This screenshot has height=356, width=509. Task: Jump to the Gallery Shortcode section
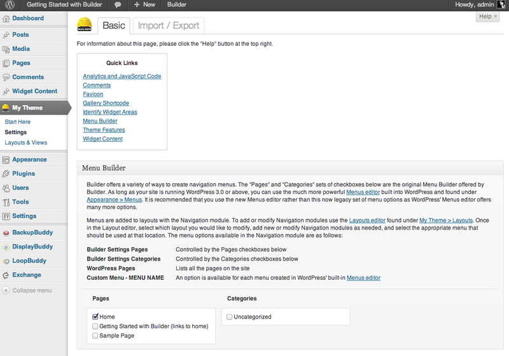(x=106, y=103)
